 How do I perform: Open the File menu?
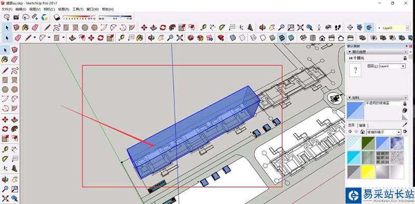point(7,9)
